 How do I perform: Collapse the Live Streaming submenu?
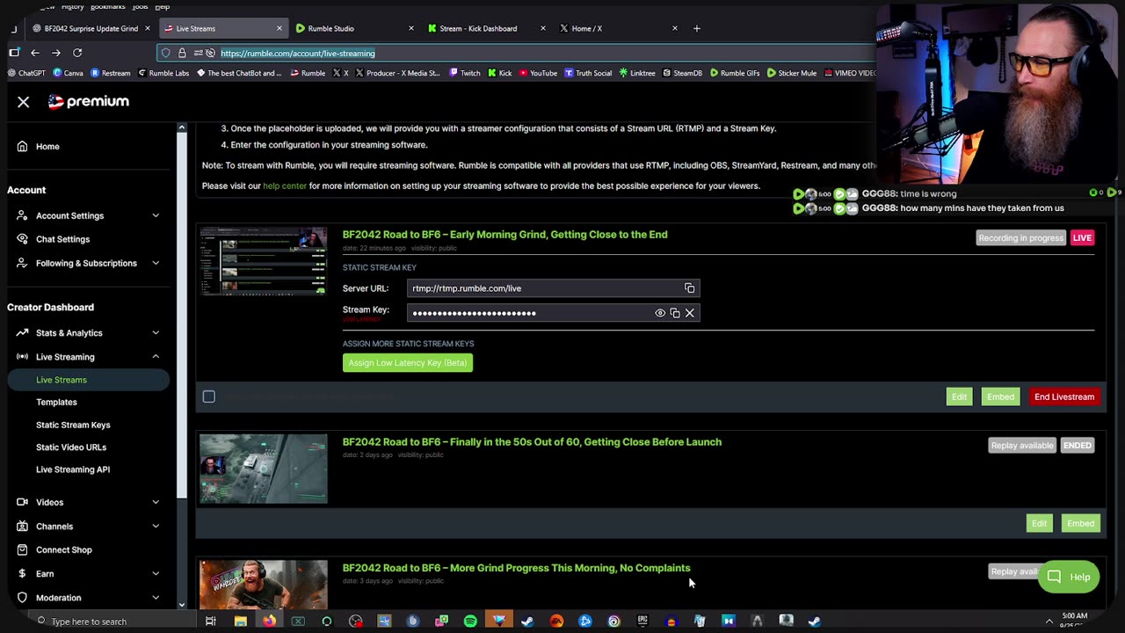coord(156,357)
